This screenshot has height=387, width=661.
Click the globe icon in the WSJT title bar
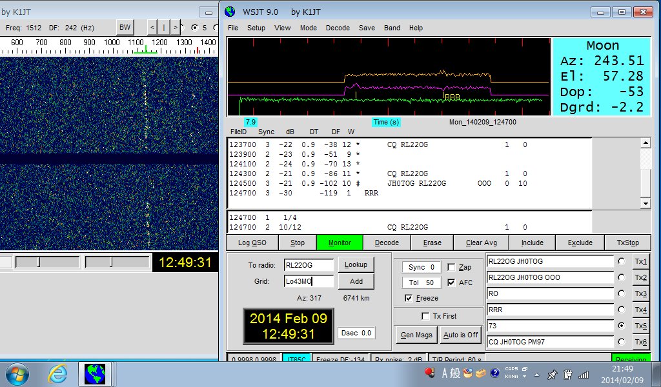pyautogui.click(x=230, y=12)
